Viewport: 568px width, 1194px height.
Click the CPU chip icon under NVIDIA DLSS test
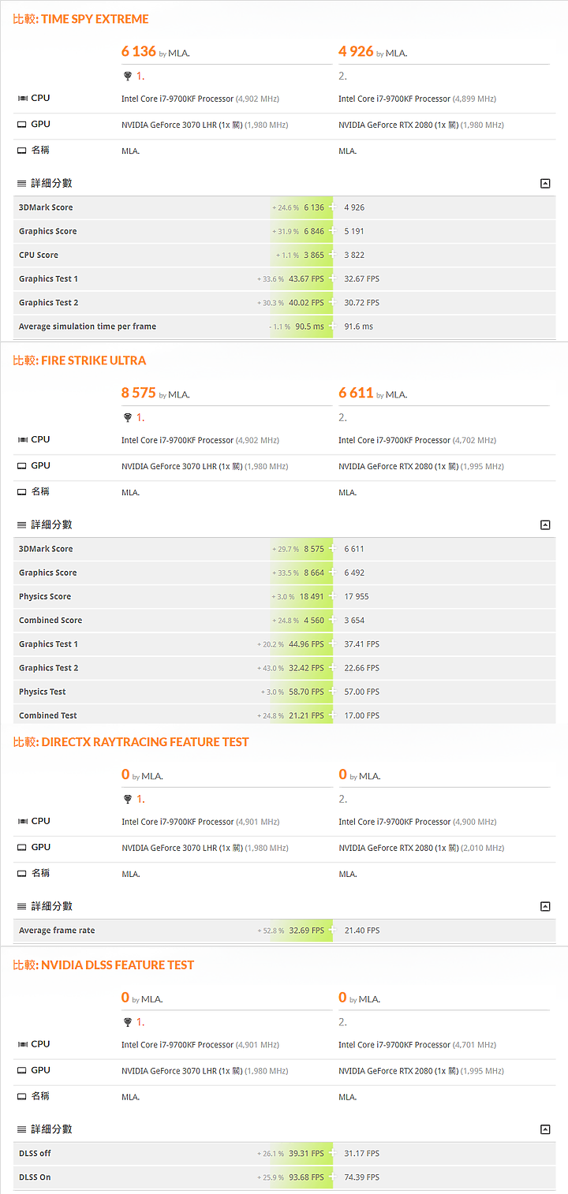coord(22,1045)
